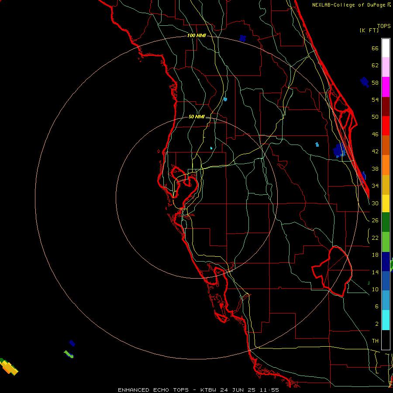
Task: Click the legend value '66'
Action: click(x=375, y=48)
